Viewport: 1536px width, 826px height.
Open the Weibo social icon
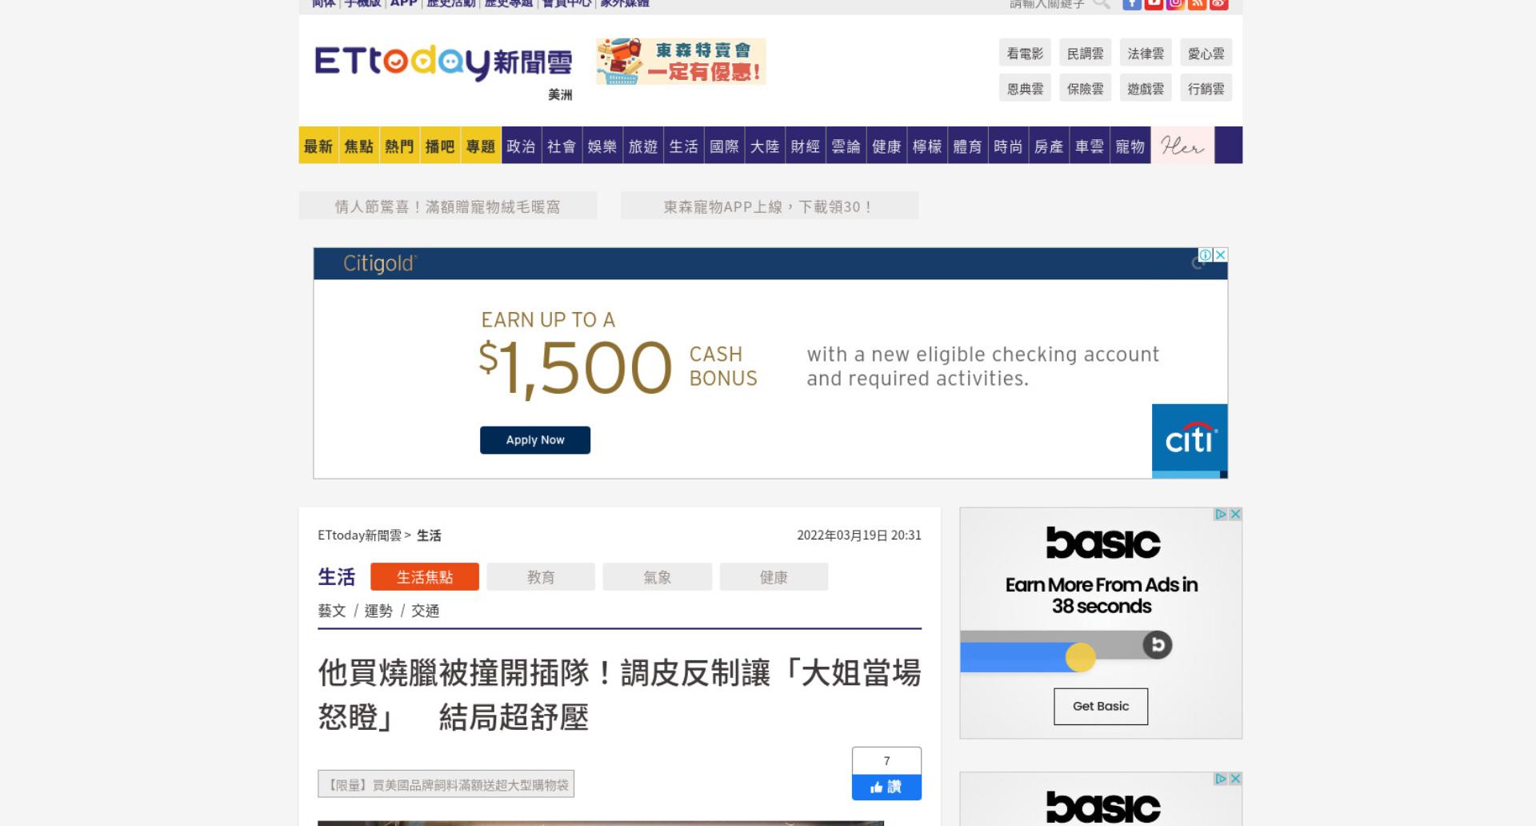coord(1218,4)
